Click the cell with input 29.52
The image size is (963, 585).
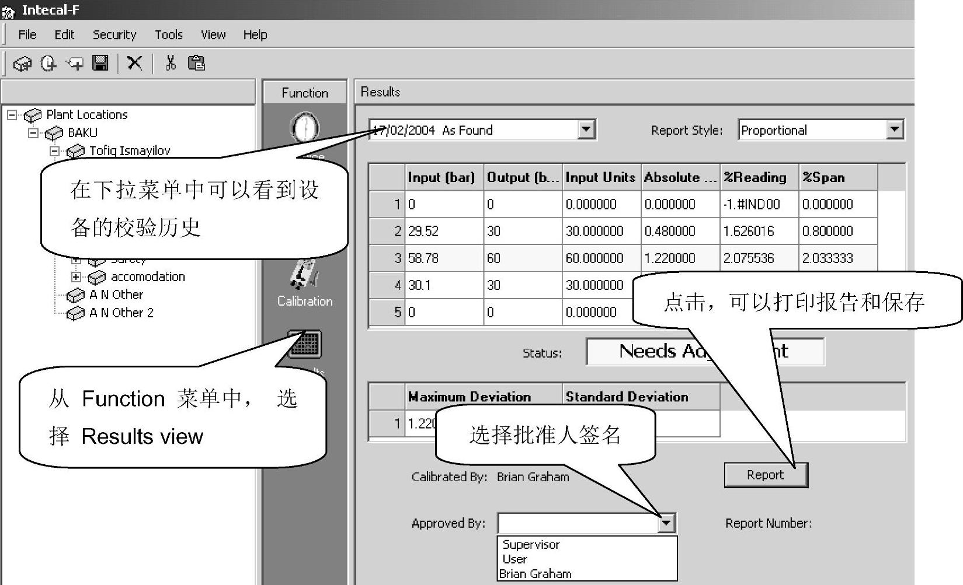point(444,232)
